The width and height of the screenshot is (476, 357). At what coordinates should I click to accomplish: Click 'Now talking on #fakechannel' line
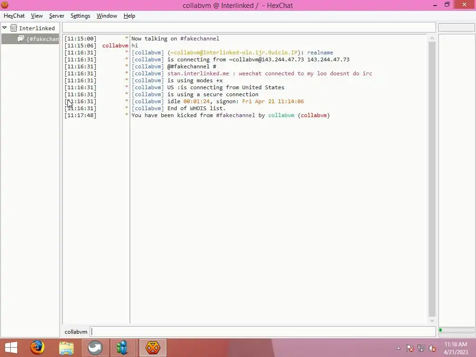pos(175,39)
